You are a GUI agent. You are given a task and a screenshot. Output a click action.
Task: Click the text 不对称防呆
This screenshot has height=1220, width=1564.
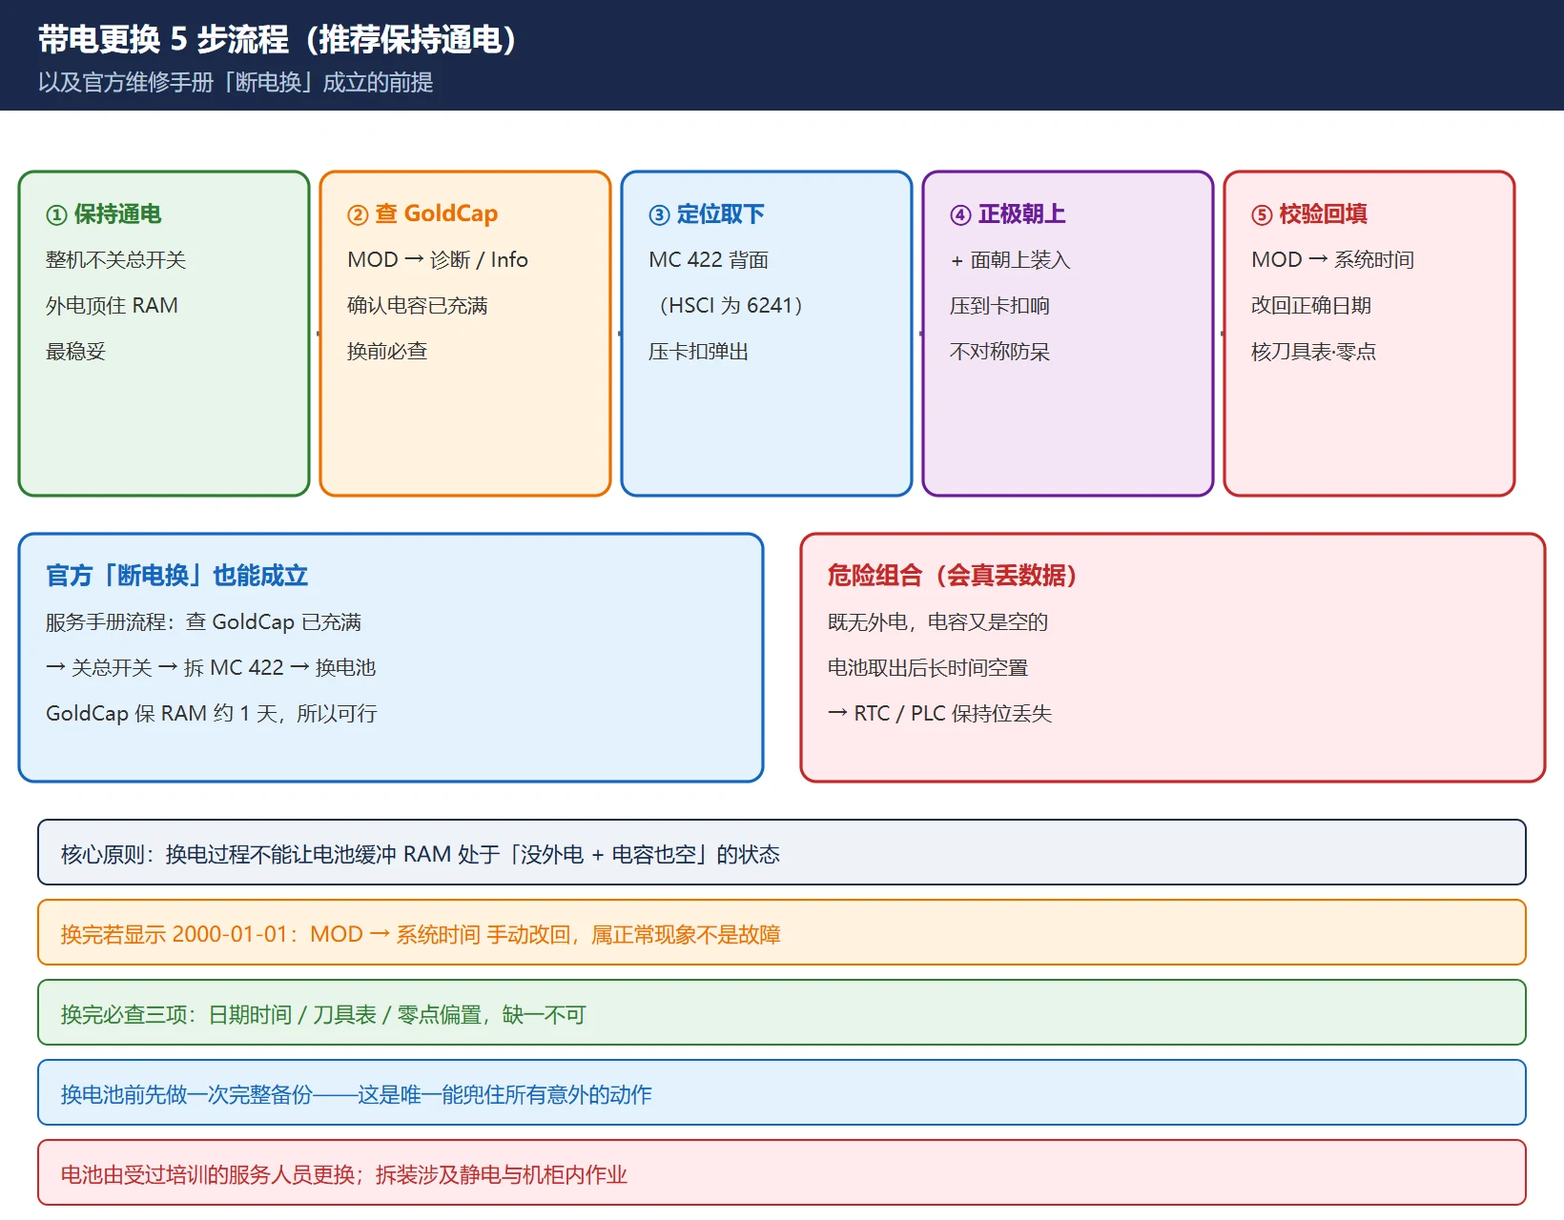click(999, 351)
